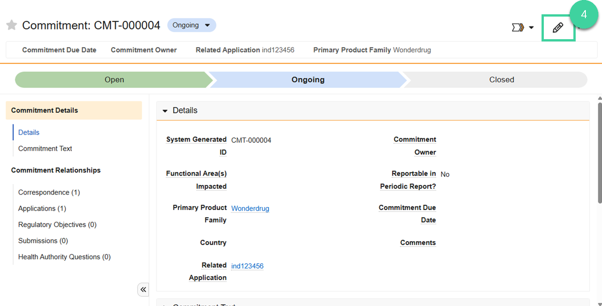Click Wonderdrug in the header summary bar
Screen dimensions: 602x306
[x=412, y=50]
